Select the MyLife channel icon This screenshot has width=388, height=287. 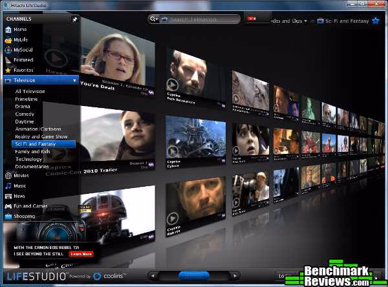point(8,40)
